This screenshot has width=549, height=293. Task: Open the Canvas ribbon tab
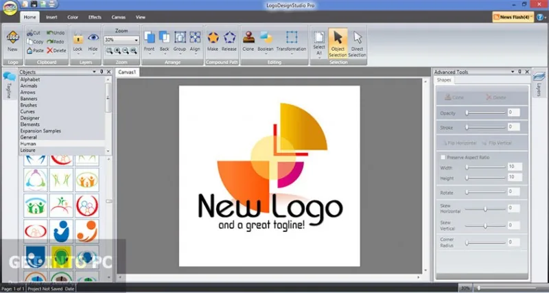[x=119, y=17]
